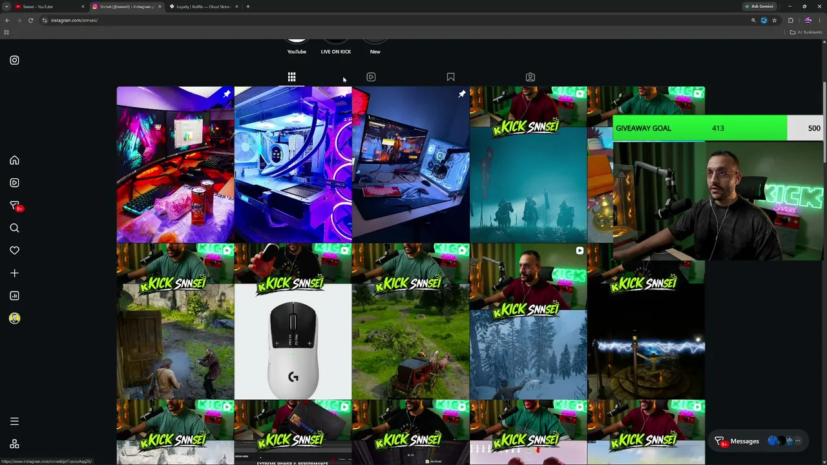Open the reel with horsemen in blue fog
The width and height of the screenshot is (827, 465).
click(x=529, y=165)
